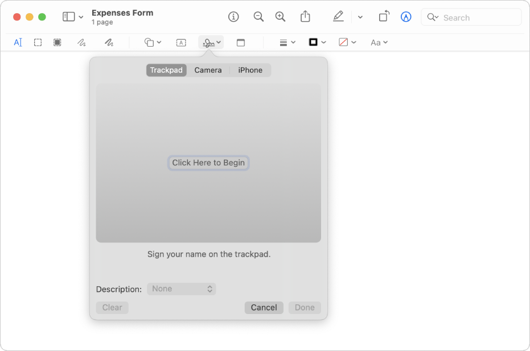The height and width of the screenshot is (351, 530).
Task: Click the Sign tool icon
Action: click(208, 42)
